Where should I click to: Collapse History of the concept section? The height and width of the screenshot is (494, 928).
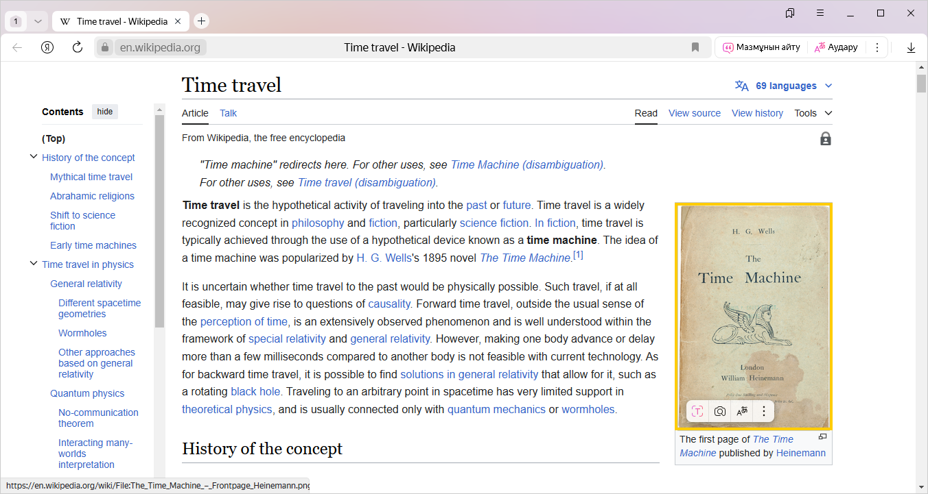pos(33,157)
